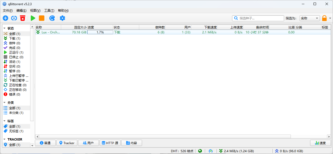Toggle the alternative speed limits icon
The image size is (333, 154).
[211, 151]
